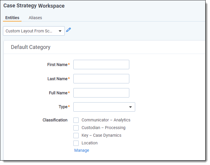The width and height of the screenshot is (210, 165).
Task: Click the First Name field label
Action: click(x=57, y=65)
